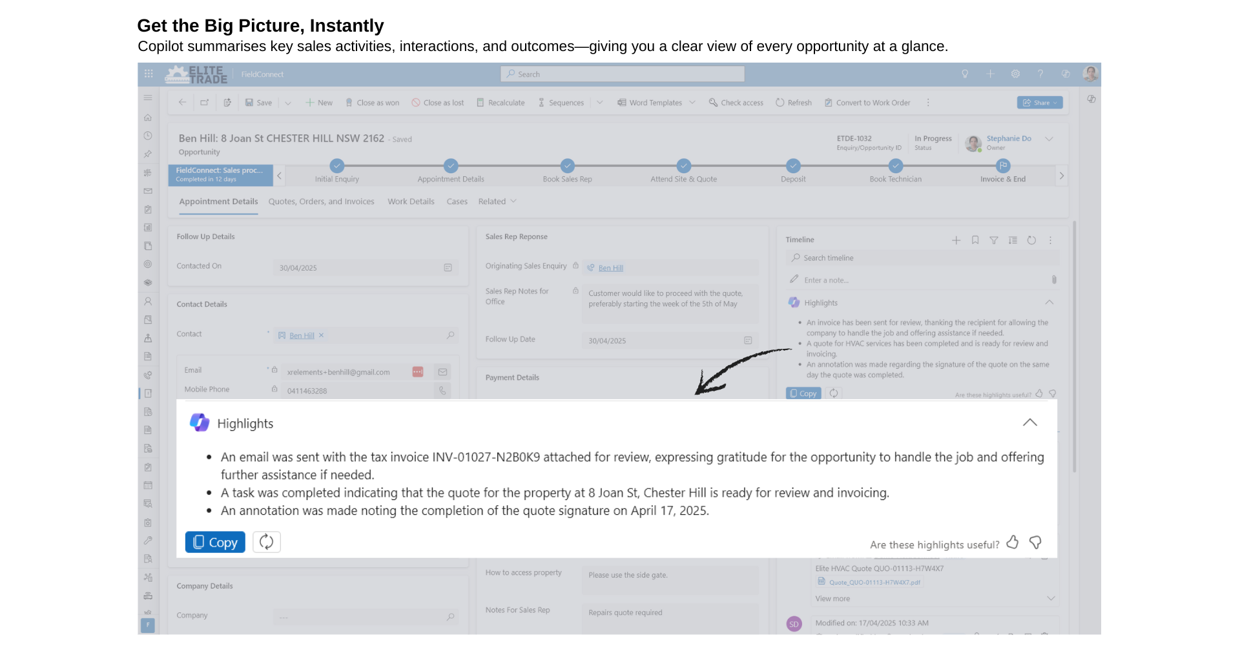
Task: Open the Work Details tab
Action: [x=411, y=202]
